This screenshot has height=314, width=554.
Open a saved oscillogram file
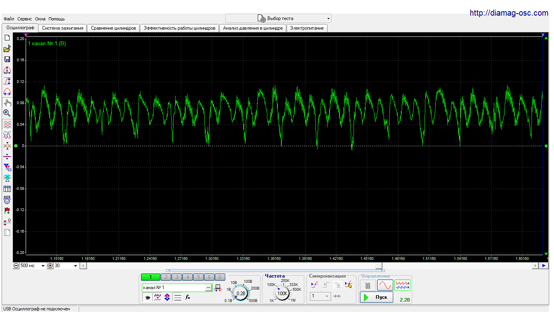[7, 49]
